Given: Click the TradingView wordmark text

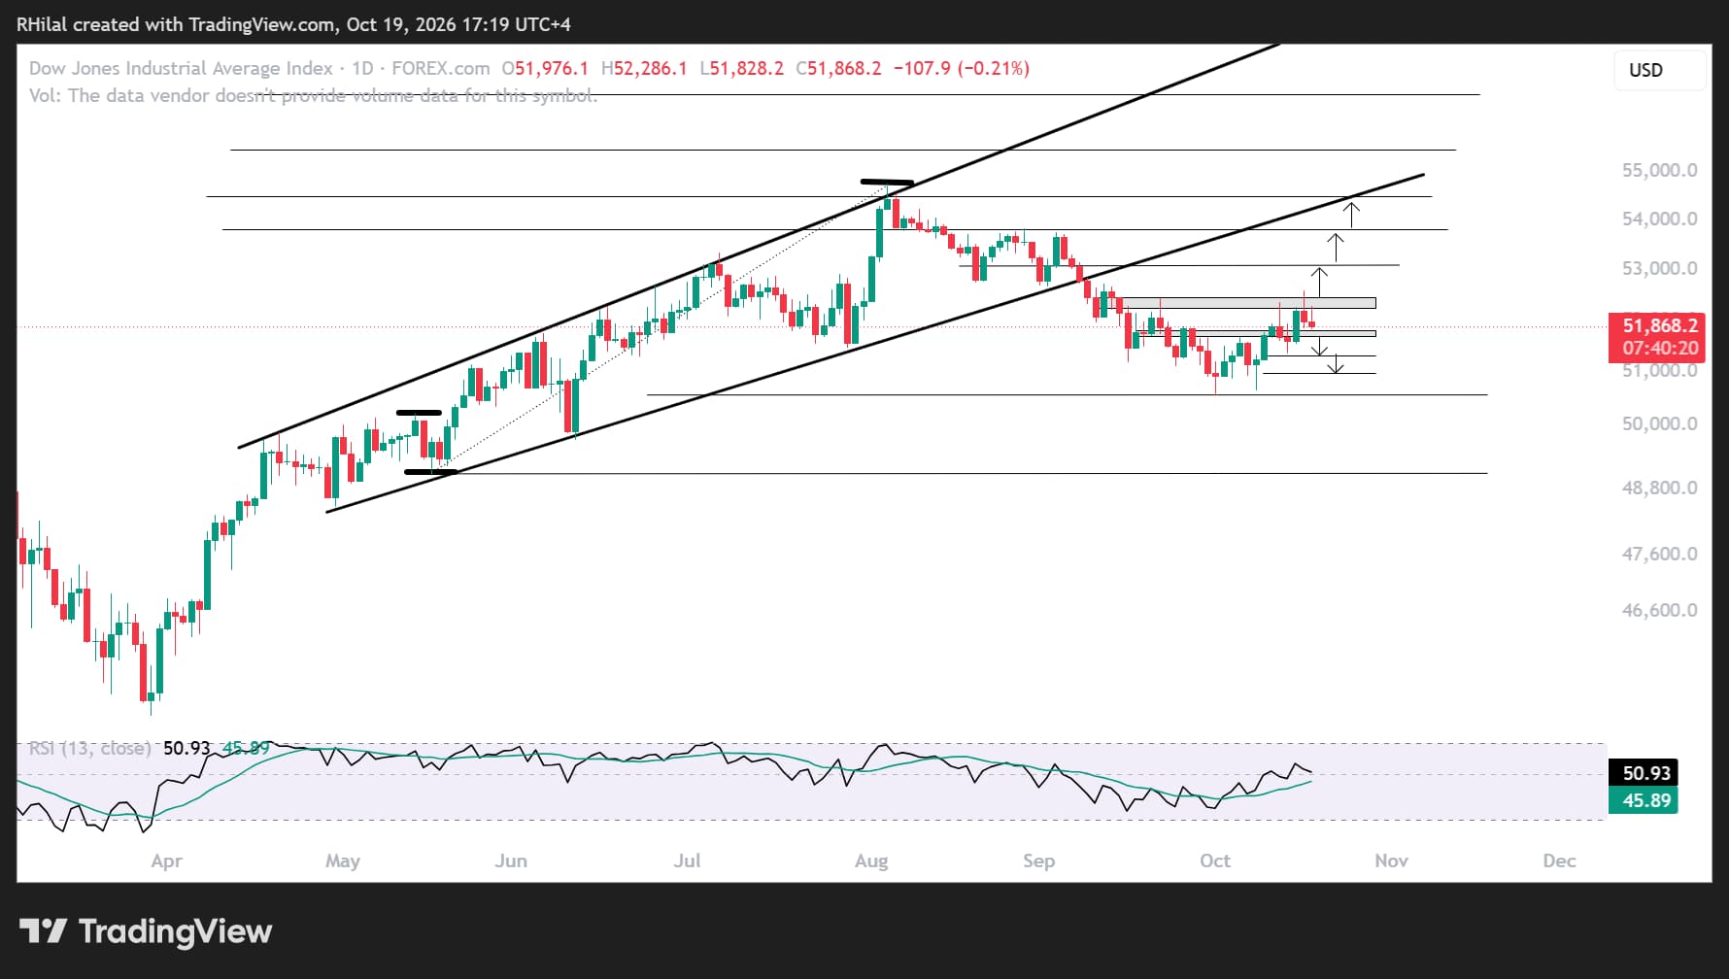Looking at the screenshot, I should pos(176,931).
